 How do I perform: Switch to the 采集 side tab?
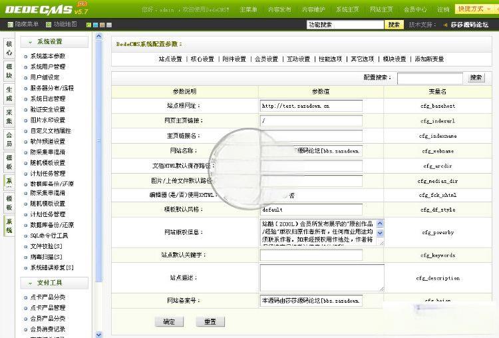pyautogui.click(x=9, y=116)
